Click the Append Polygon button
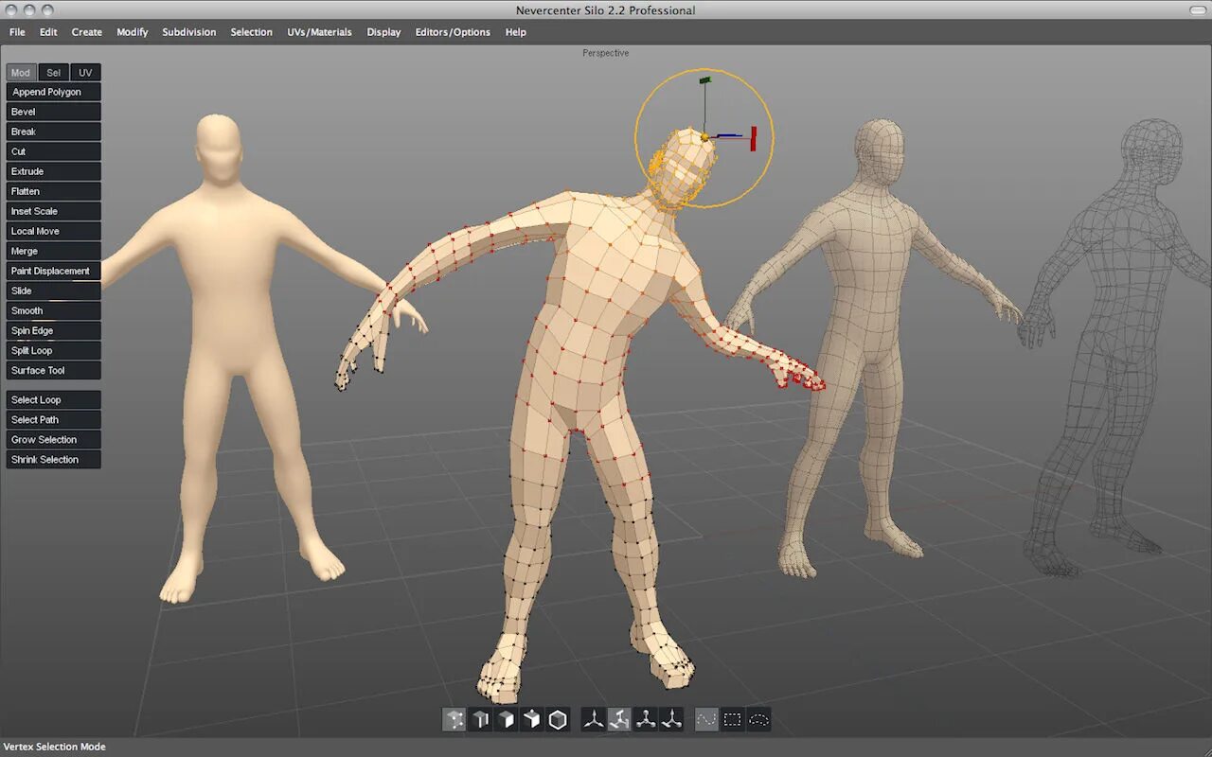This screenshot has height=757, width=1212. pos(53,92)
